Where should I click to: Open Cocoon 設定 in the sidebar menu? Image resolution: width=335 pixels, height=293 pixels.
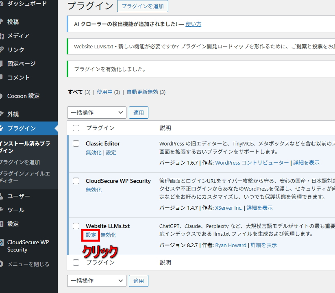point(23,96)
